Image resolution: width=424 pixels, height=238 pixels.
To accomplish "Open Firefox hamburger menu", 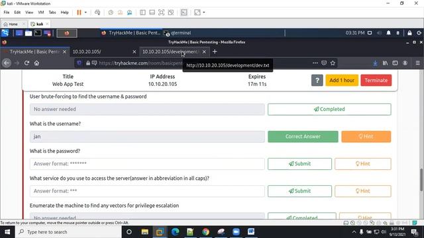I will pyautogui.click(x=418, y=63).
